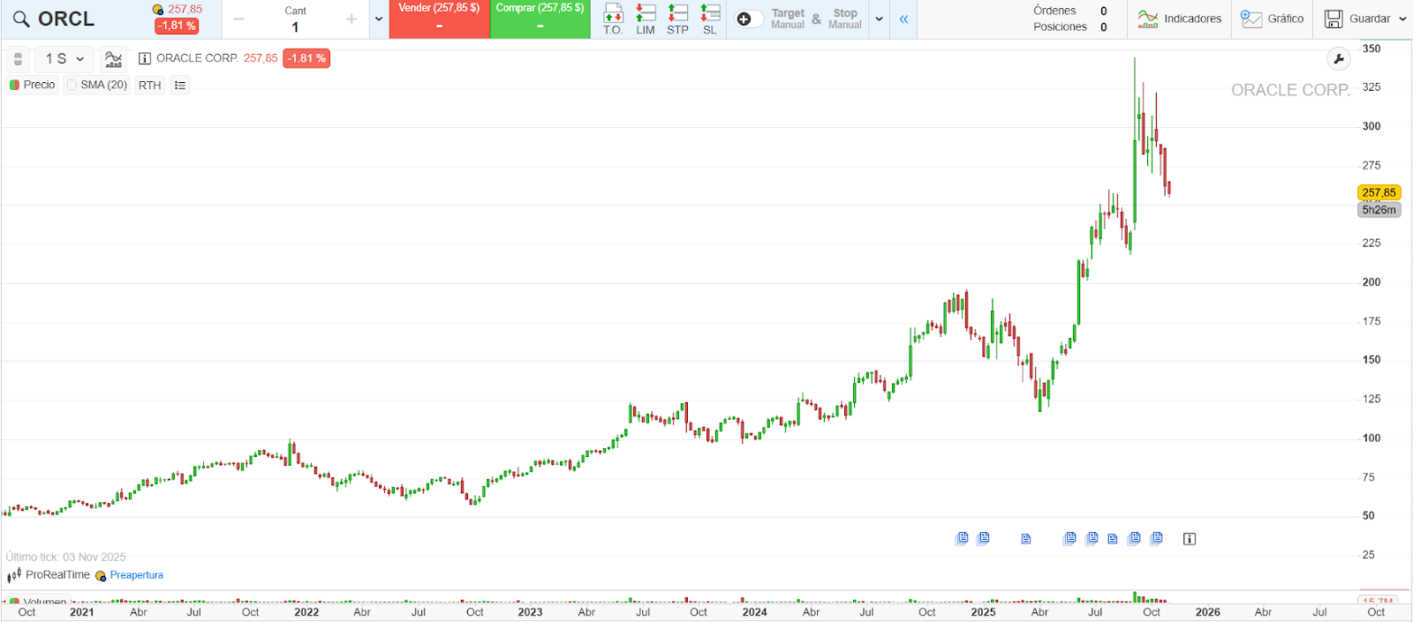
Task: Click the black info marker on timeline
Action: (1190, 539)
